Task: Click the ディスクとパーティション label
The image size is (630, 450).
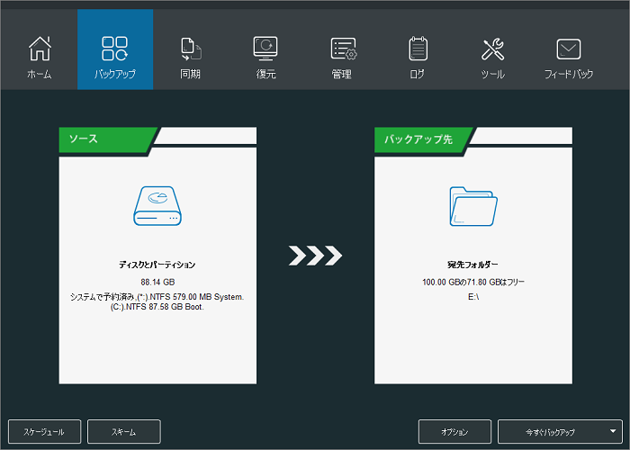Action: [x=157, y=265]
